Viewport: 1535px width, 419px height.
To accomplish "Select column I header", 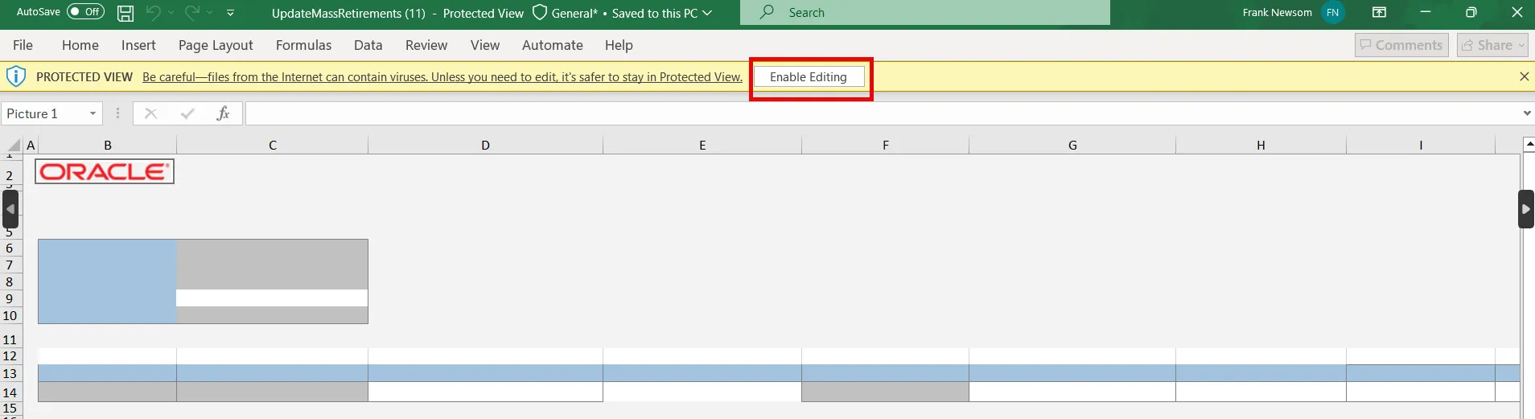I will pyautogui.click(x=1421, y=146).
